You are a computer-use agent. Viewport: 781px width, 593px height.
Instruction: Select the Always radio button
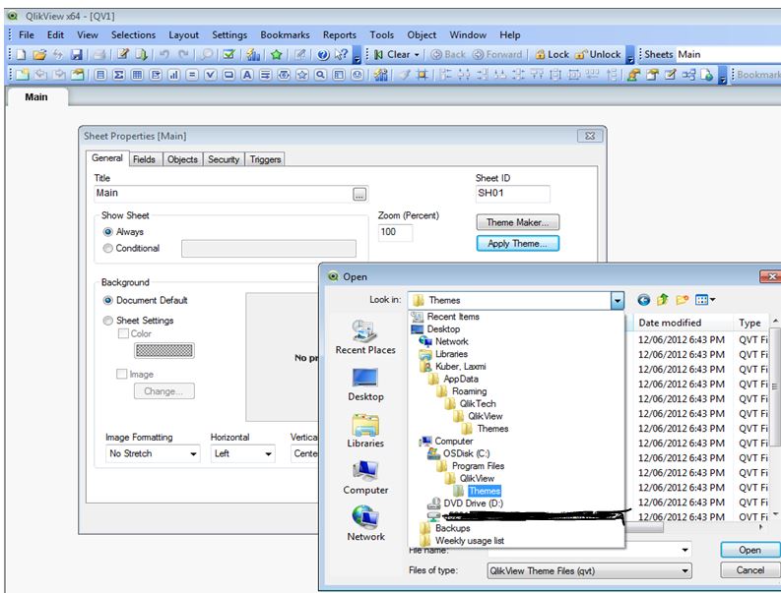click(x=108, y=232)
